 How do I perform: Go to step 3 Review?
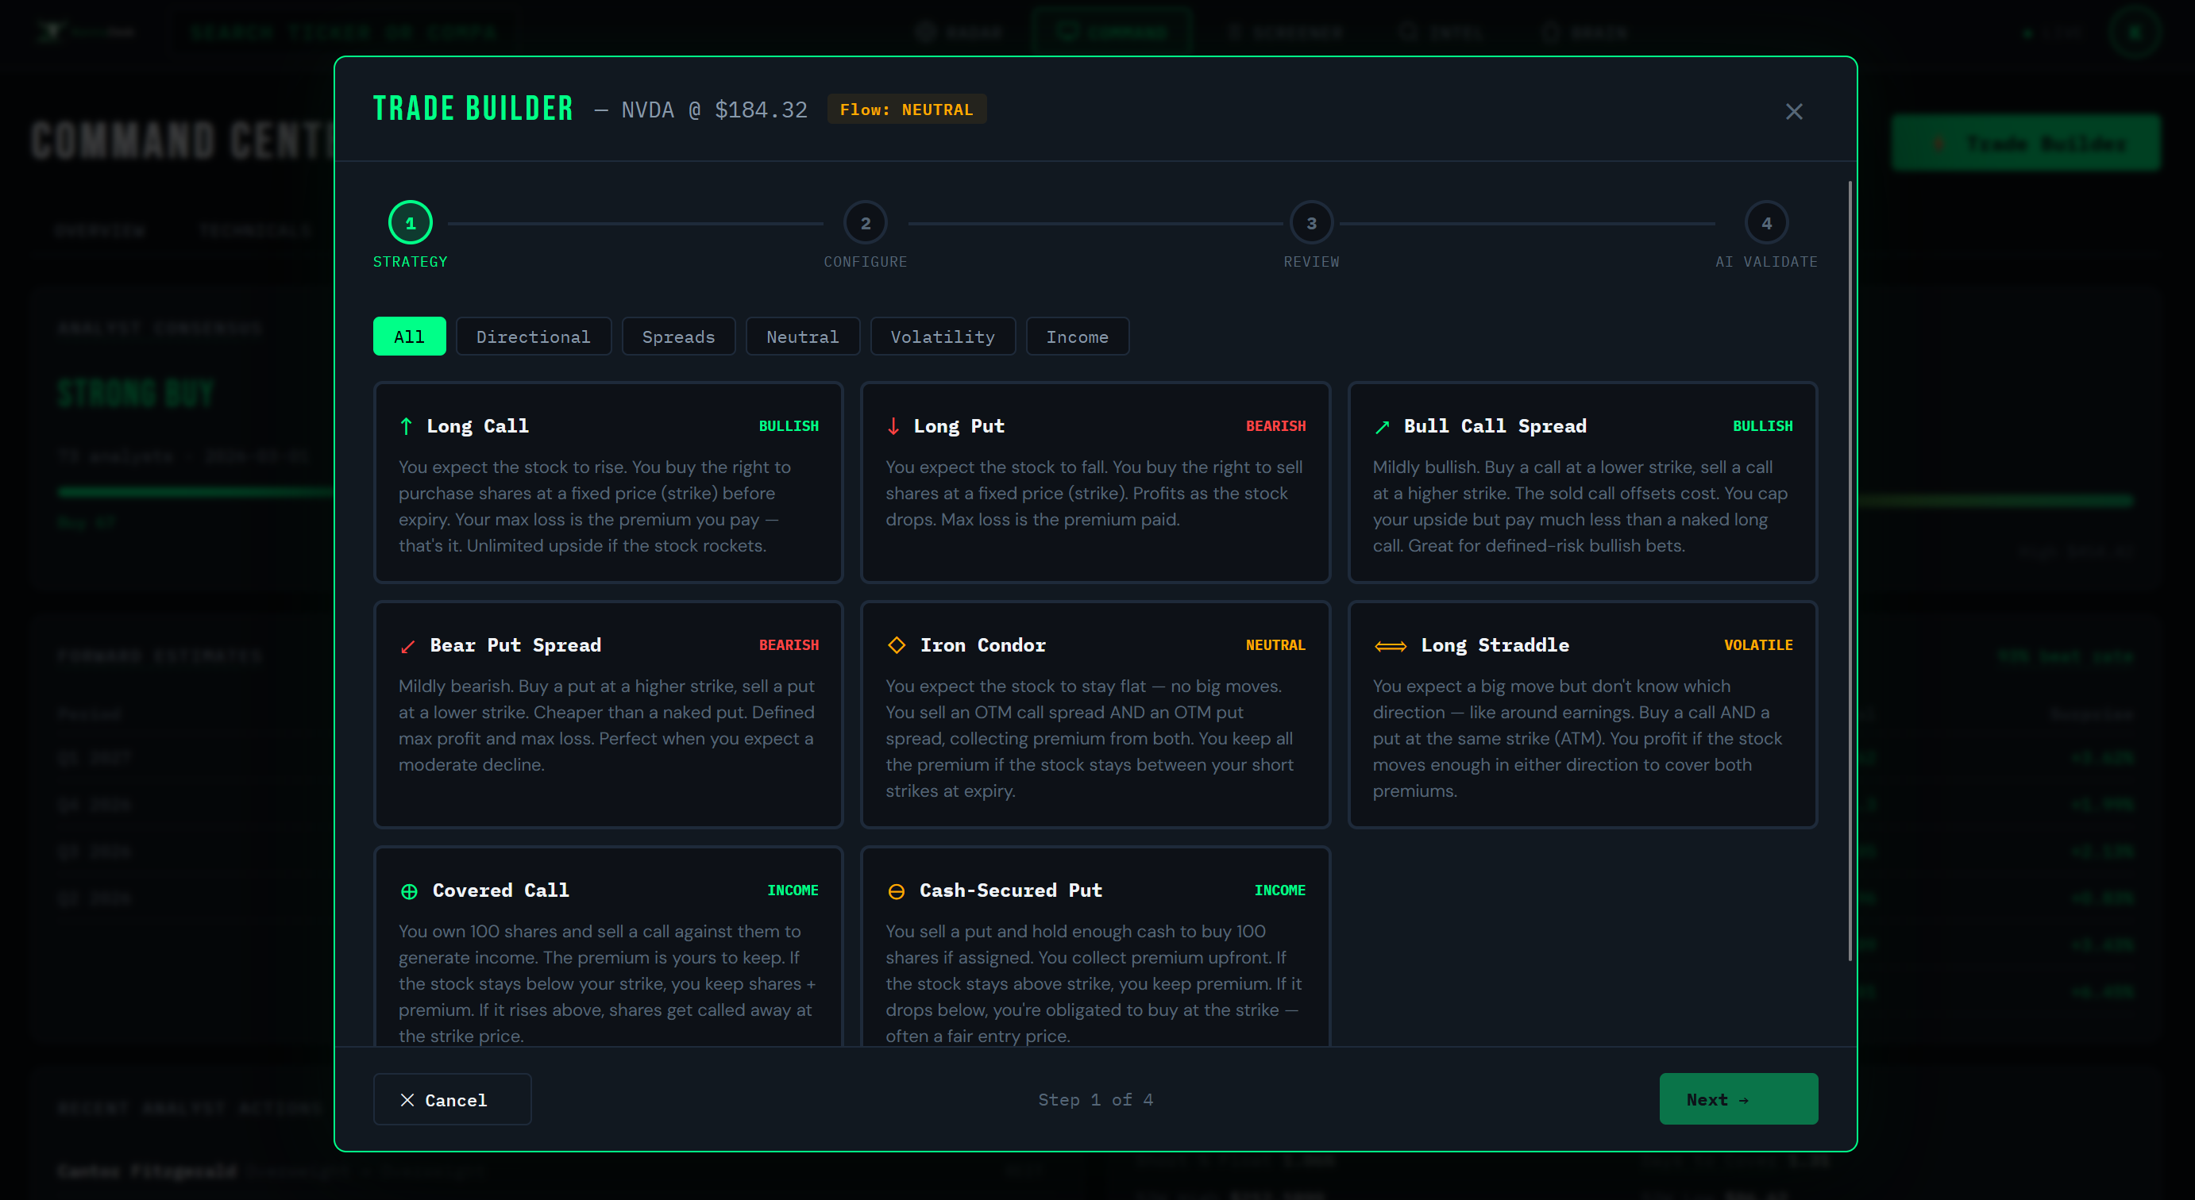[x=1310, y=223]
